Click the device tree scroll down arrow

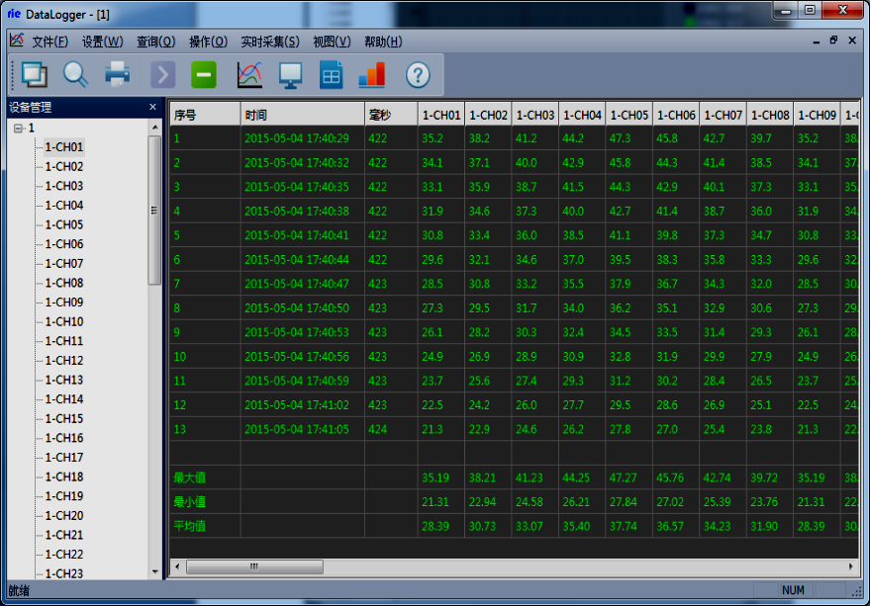coord(154,571)
